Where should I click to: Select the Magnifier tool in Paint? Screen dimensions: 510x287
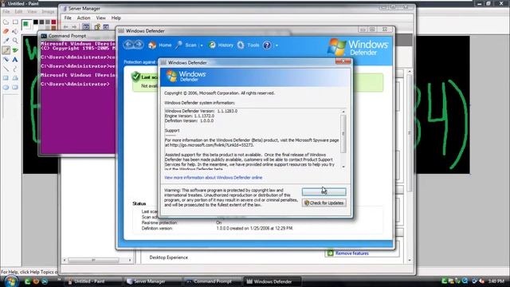pos(15,41)
